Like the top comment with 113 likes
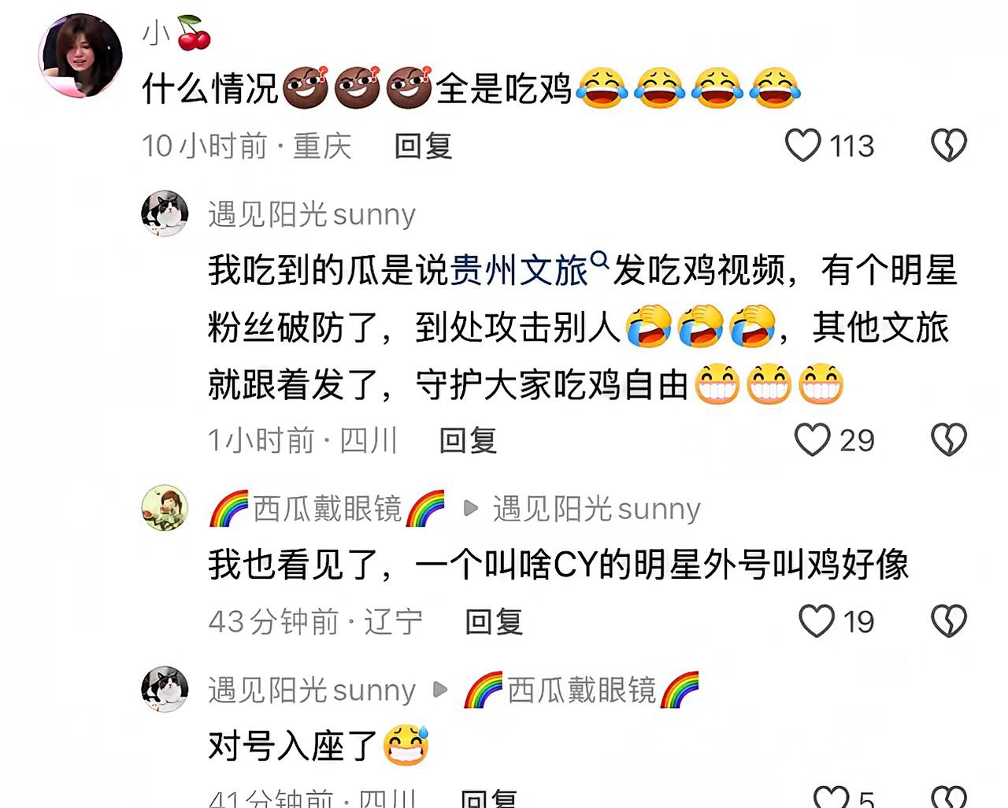1008x808 pixels. [802, 146]
